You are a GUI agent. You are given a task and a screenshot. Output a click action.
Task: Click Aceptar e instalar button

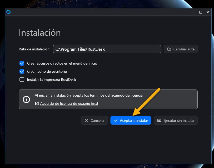(x=131, y=120)
